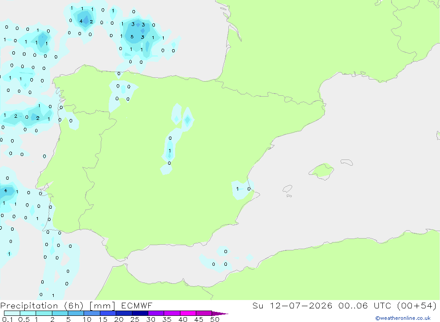Click the 5–10 mm legend color swatch

coord(76,313)
